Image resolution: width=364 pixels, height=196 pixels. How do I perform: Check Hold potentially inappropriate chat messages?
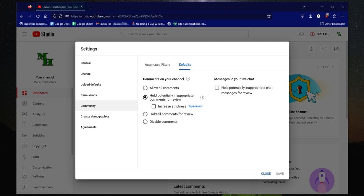[217, 88]
